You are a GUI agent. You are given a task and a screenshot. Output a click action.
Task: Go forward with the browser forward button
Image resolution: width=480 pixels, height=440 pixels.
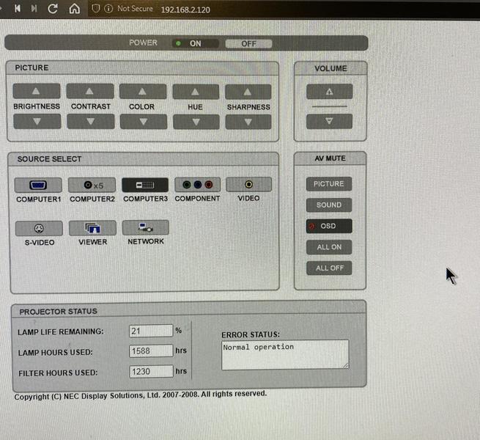pos(34,8)
